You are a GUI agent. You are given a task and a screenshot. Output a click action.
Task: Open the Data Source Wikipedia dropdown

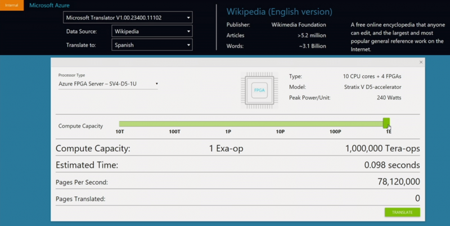pyautogui.click(x=152, y=31)
